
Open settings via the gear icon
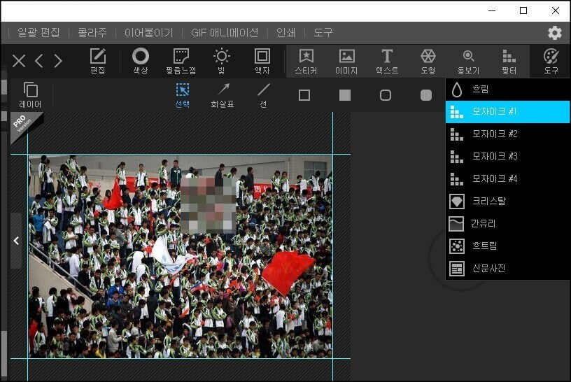click(555, 33)
